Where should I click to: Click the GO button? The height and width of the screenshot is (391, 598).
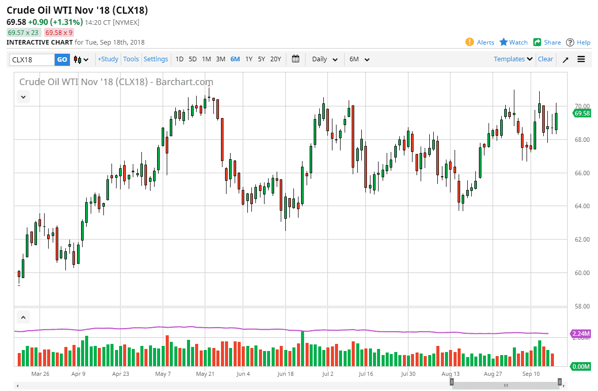(62, 59)
